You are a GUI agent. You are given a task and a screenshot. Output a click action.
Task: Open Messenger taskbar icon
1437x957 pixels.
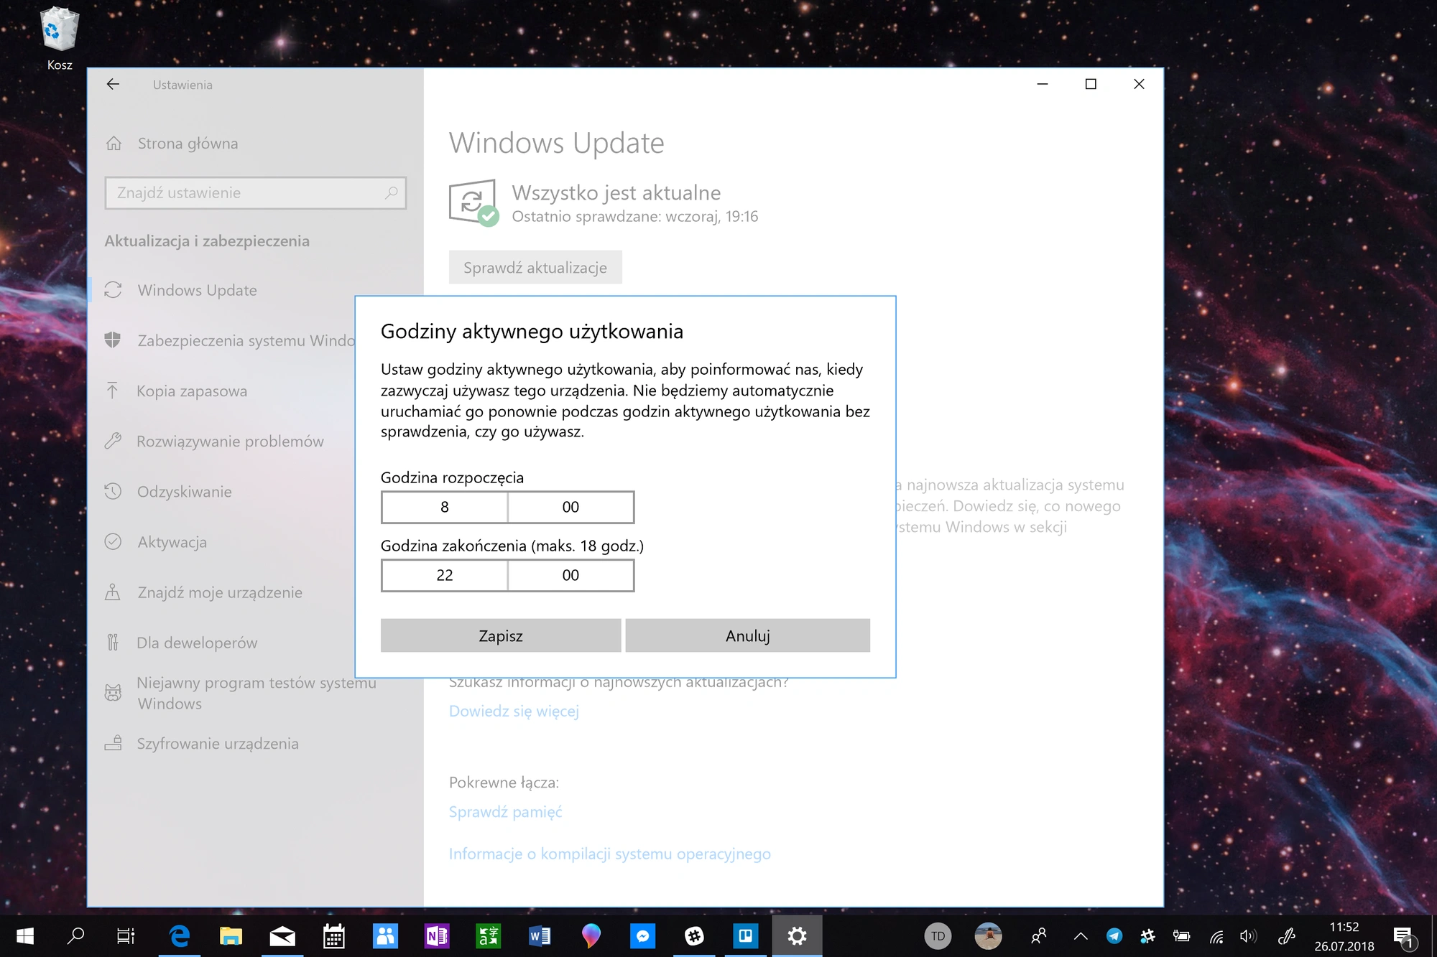coord(642,935)
